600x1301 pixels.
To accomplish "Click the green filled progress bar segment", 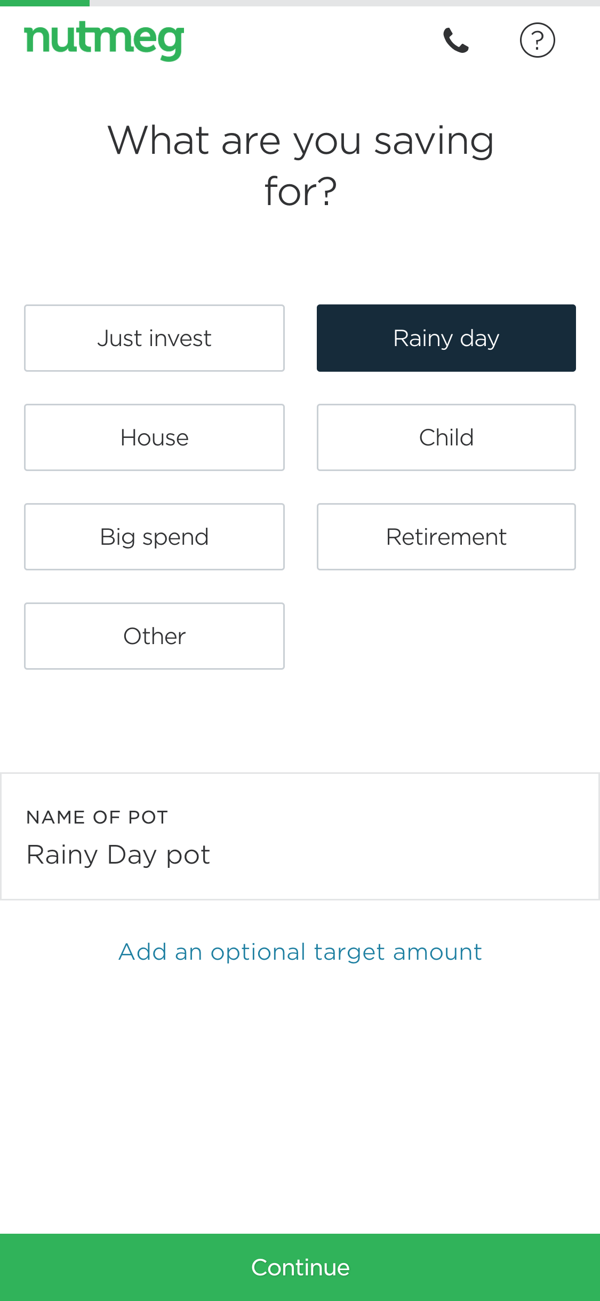I will coord(45,3).
